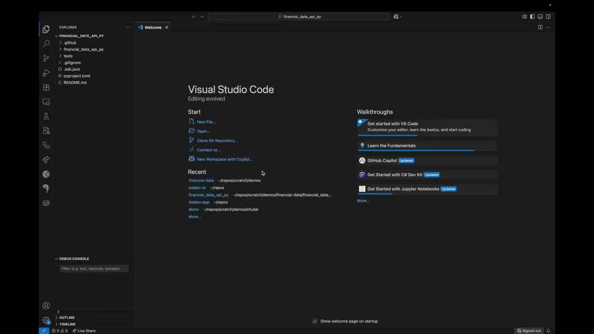Open the Live Share activity bar icon
594x334 pixels.
point(46,160)
